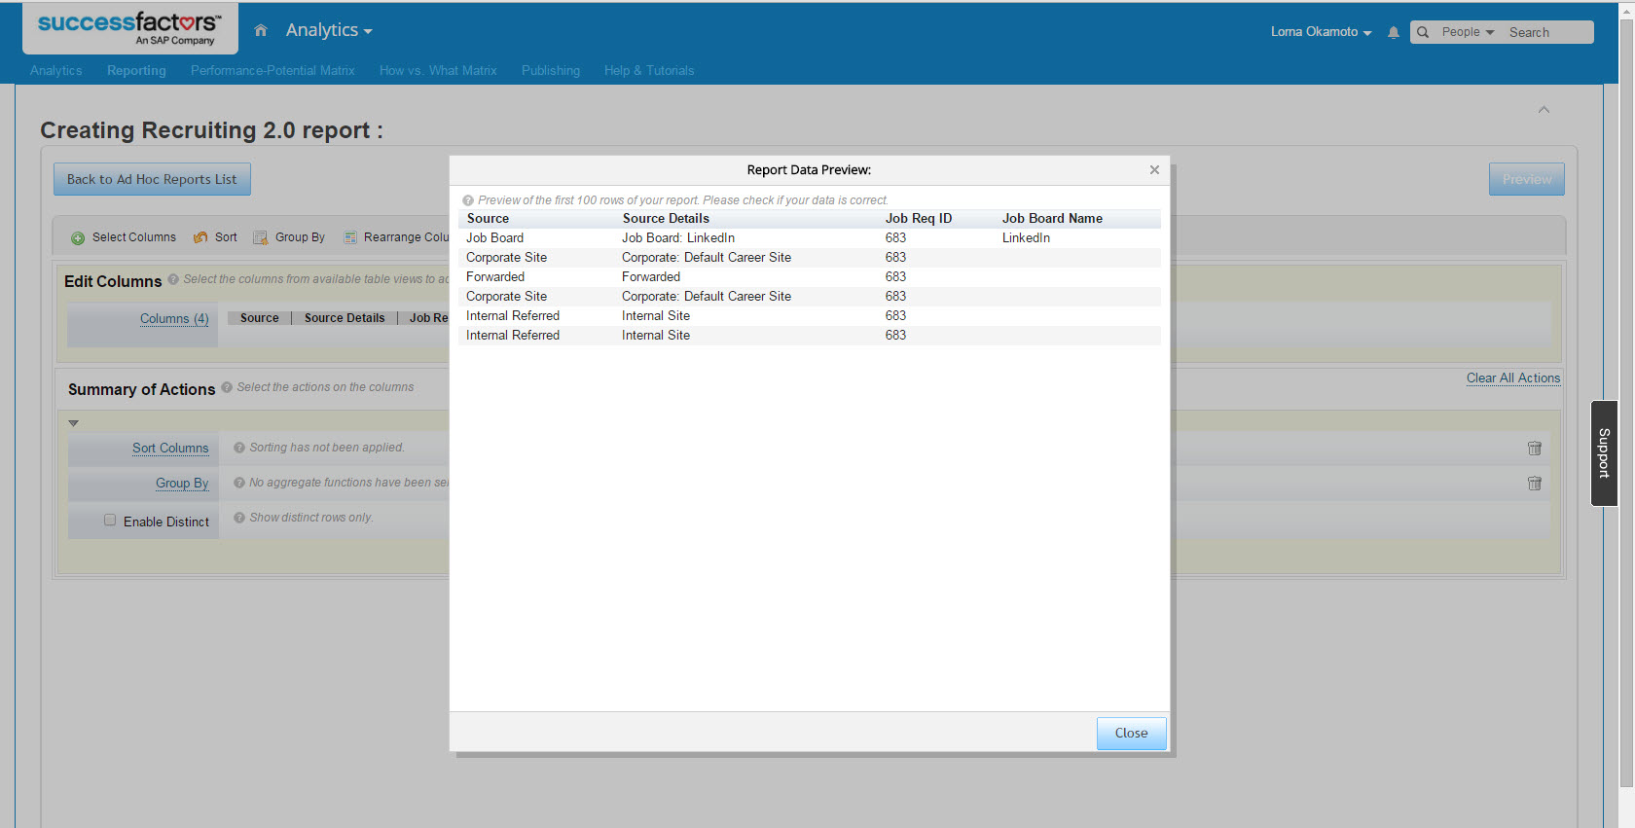This screenshot has height=828, width=1635.
Task: Open Help & Tutorials tab
Action: tap(649, 71)
